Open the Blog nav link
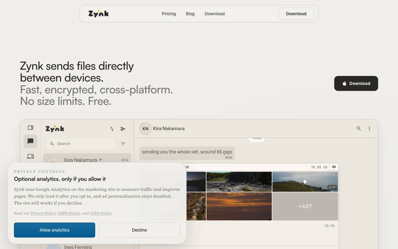The width and height of the screenshot is (398, 249). click(x=190, y=14)
